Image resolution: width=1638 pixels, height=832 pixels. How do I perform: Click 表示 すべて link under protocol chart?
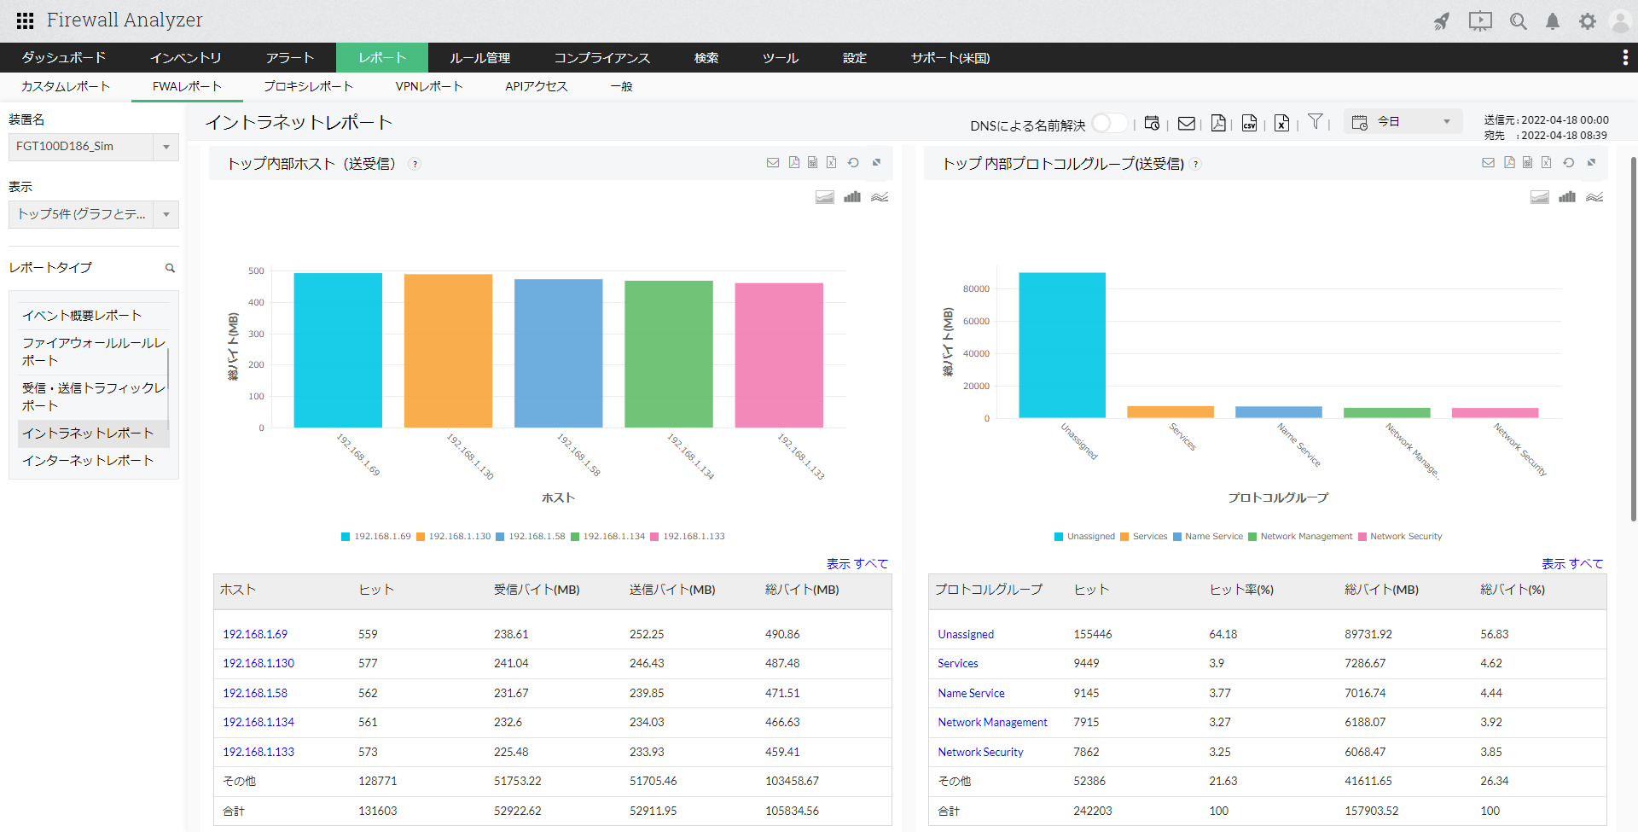point(1571,563)
